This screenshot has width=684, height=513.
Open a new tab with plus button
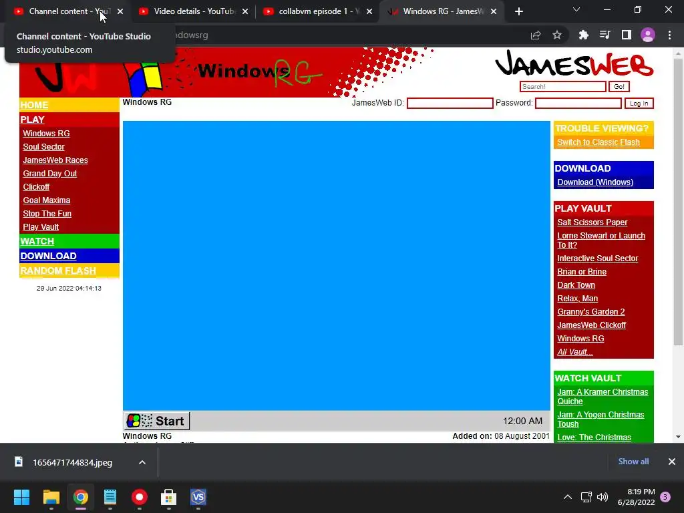click(x=518, y=11)
